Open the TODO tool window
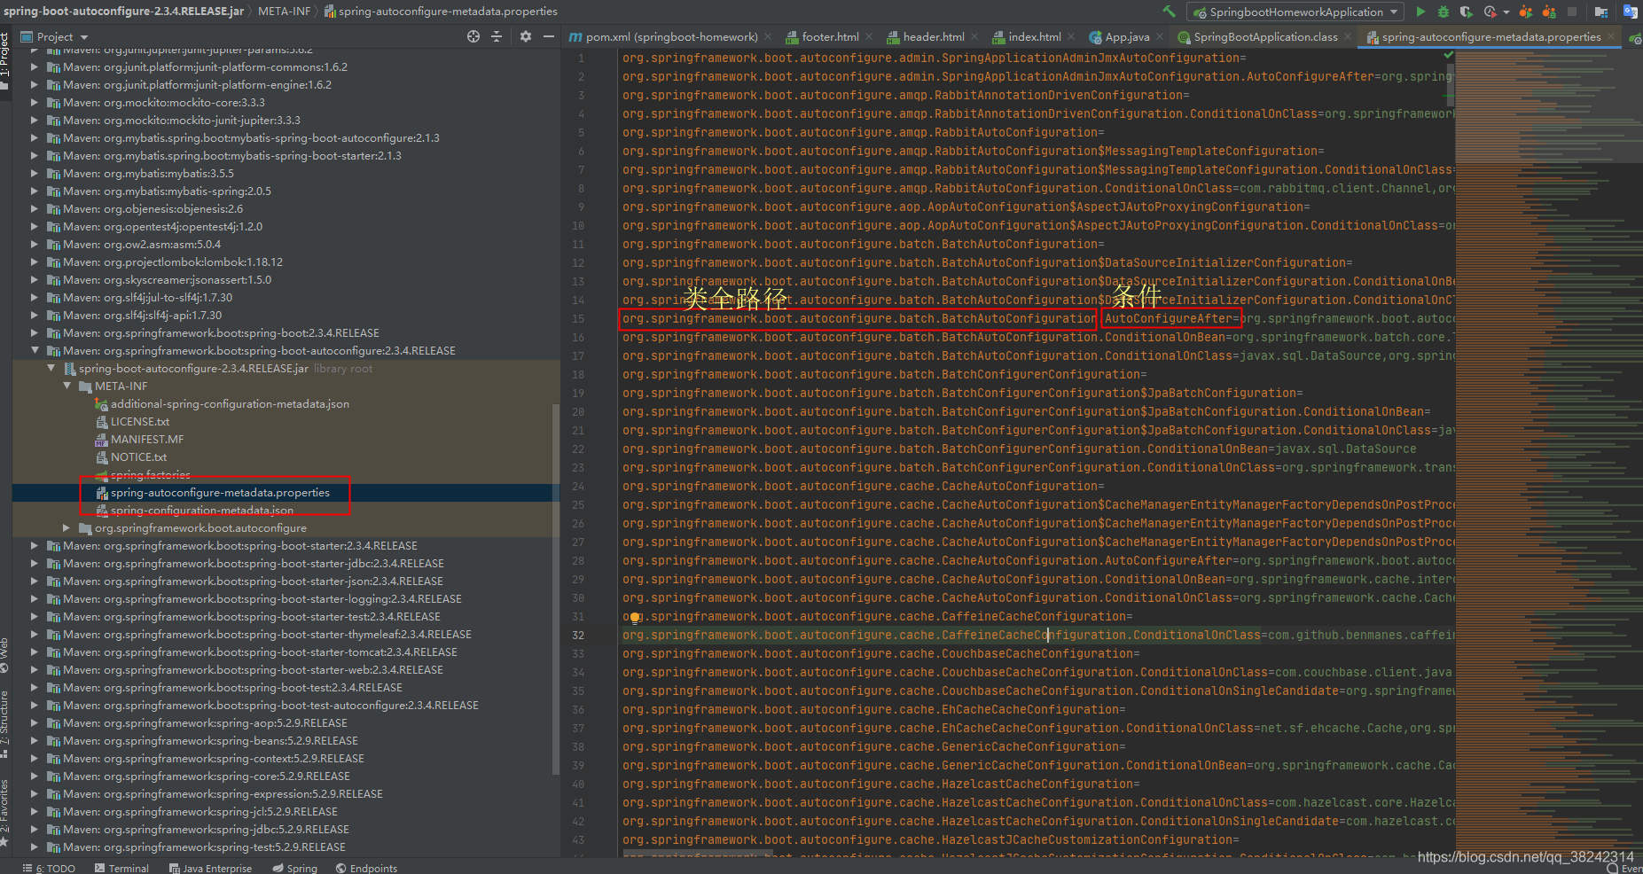The width and height of the screenshot is (1643, 874). pyautogui.click(x=49, y=868)
